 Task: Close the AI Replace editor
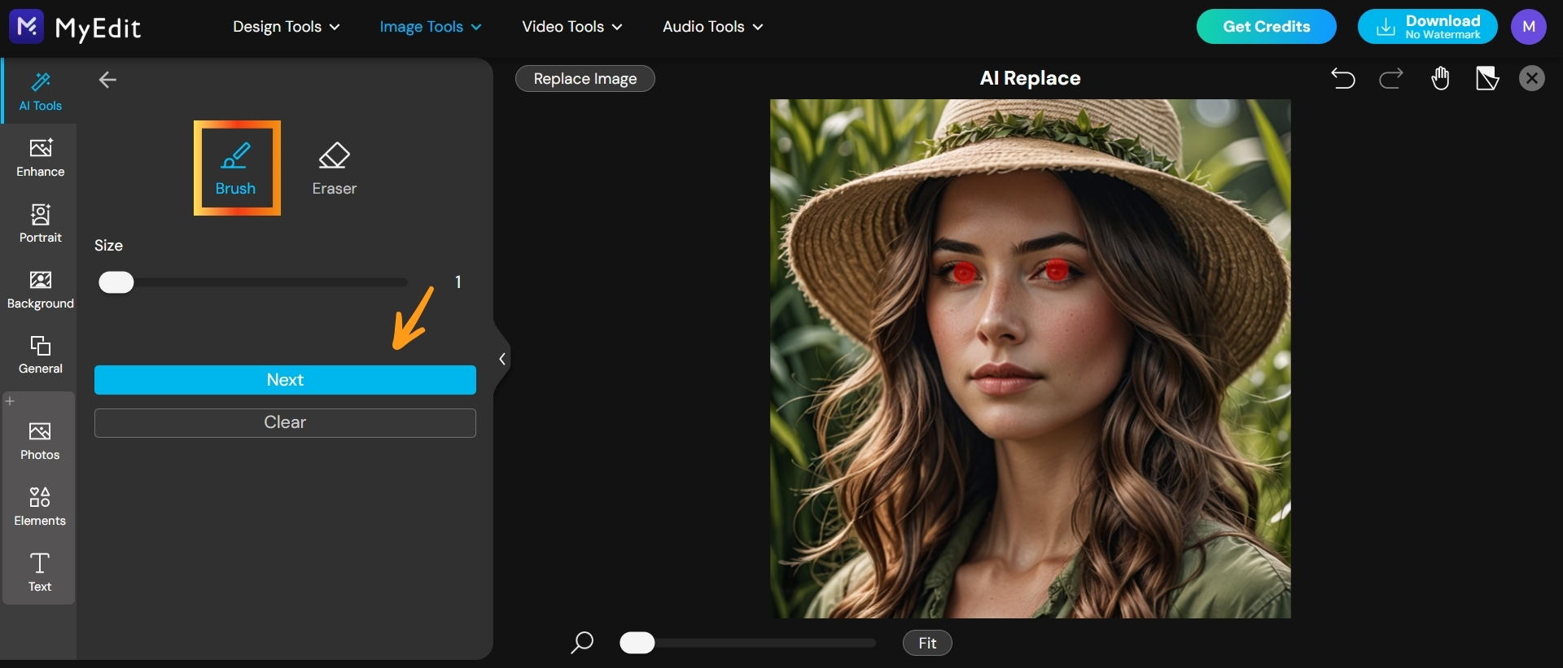tap(1532, 78)
